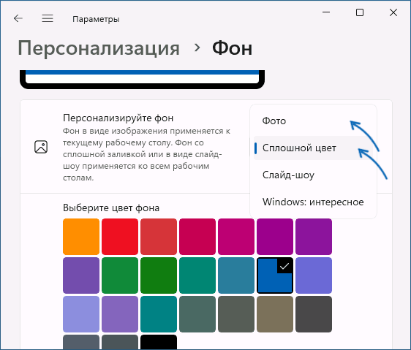This screenshot has height=350, width=411.
Task: Choose the dark blue-gray swatch next to black
Action: [x=120, y=342]
